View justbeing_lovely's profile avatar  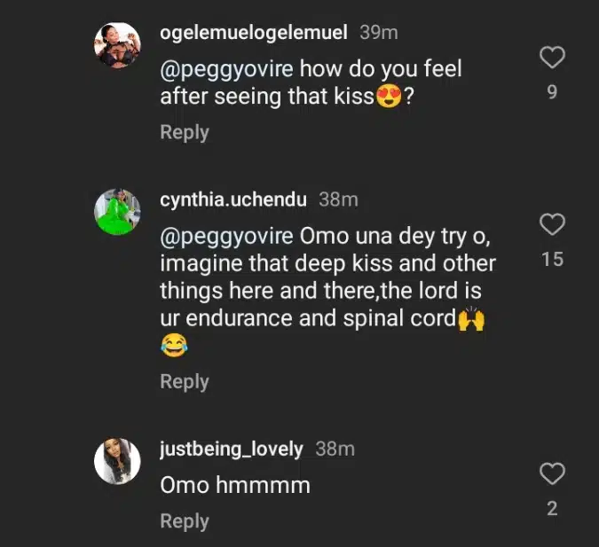(118, 461)
